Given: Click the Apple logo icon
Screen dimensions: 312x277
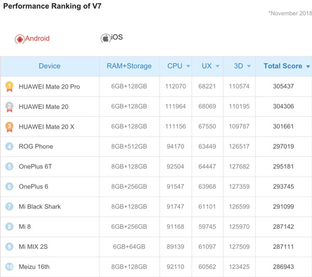Looking at the screenshot, I should [105, 38].
